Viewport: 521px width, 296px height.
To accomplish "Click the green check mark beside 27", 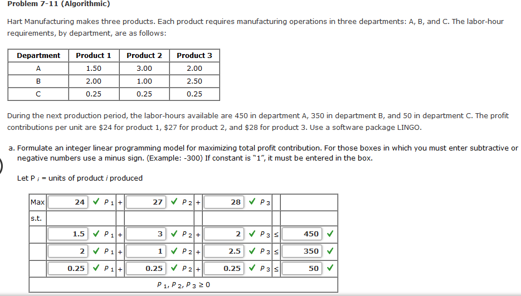I will 174,201.
